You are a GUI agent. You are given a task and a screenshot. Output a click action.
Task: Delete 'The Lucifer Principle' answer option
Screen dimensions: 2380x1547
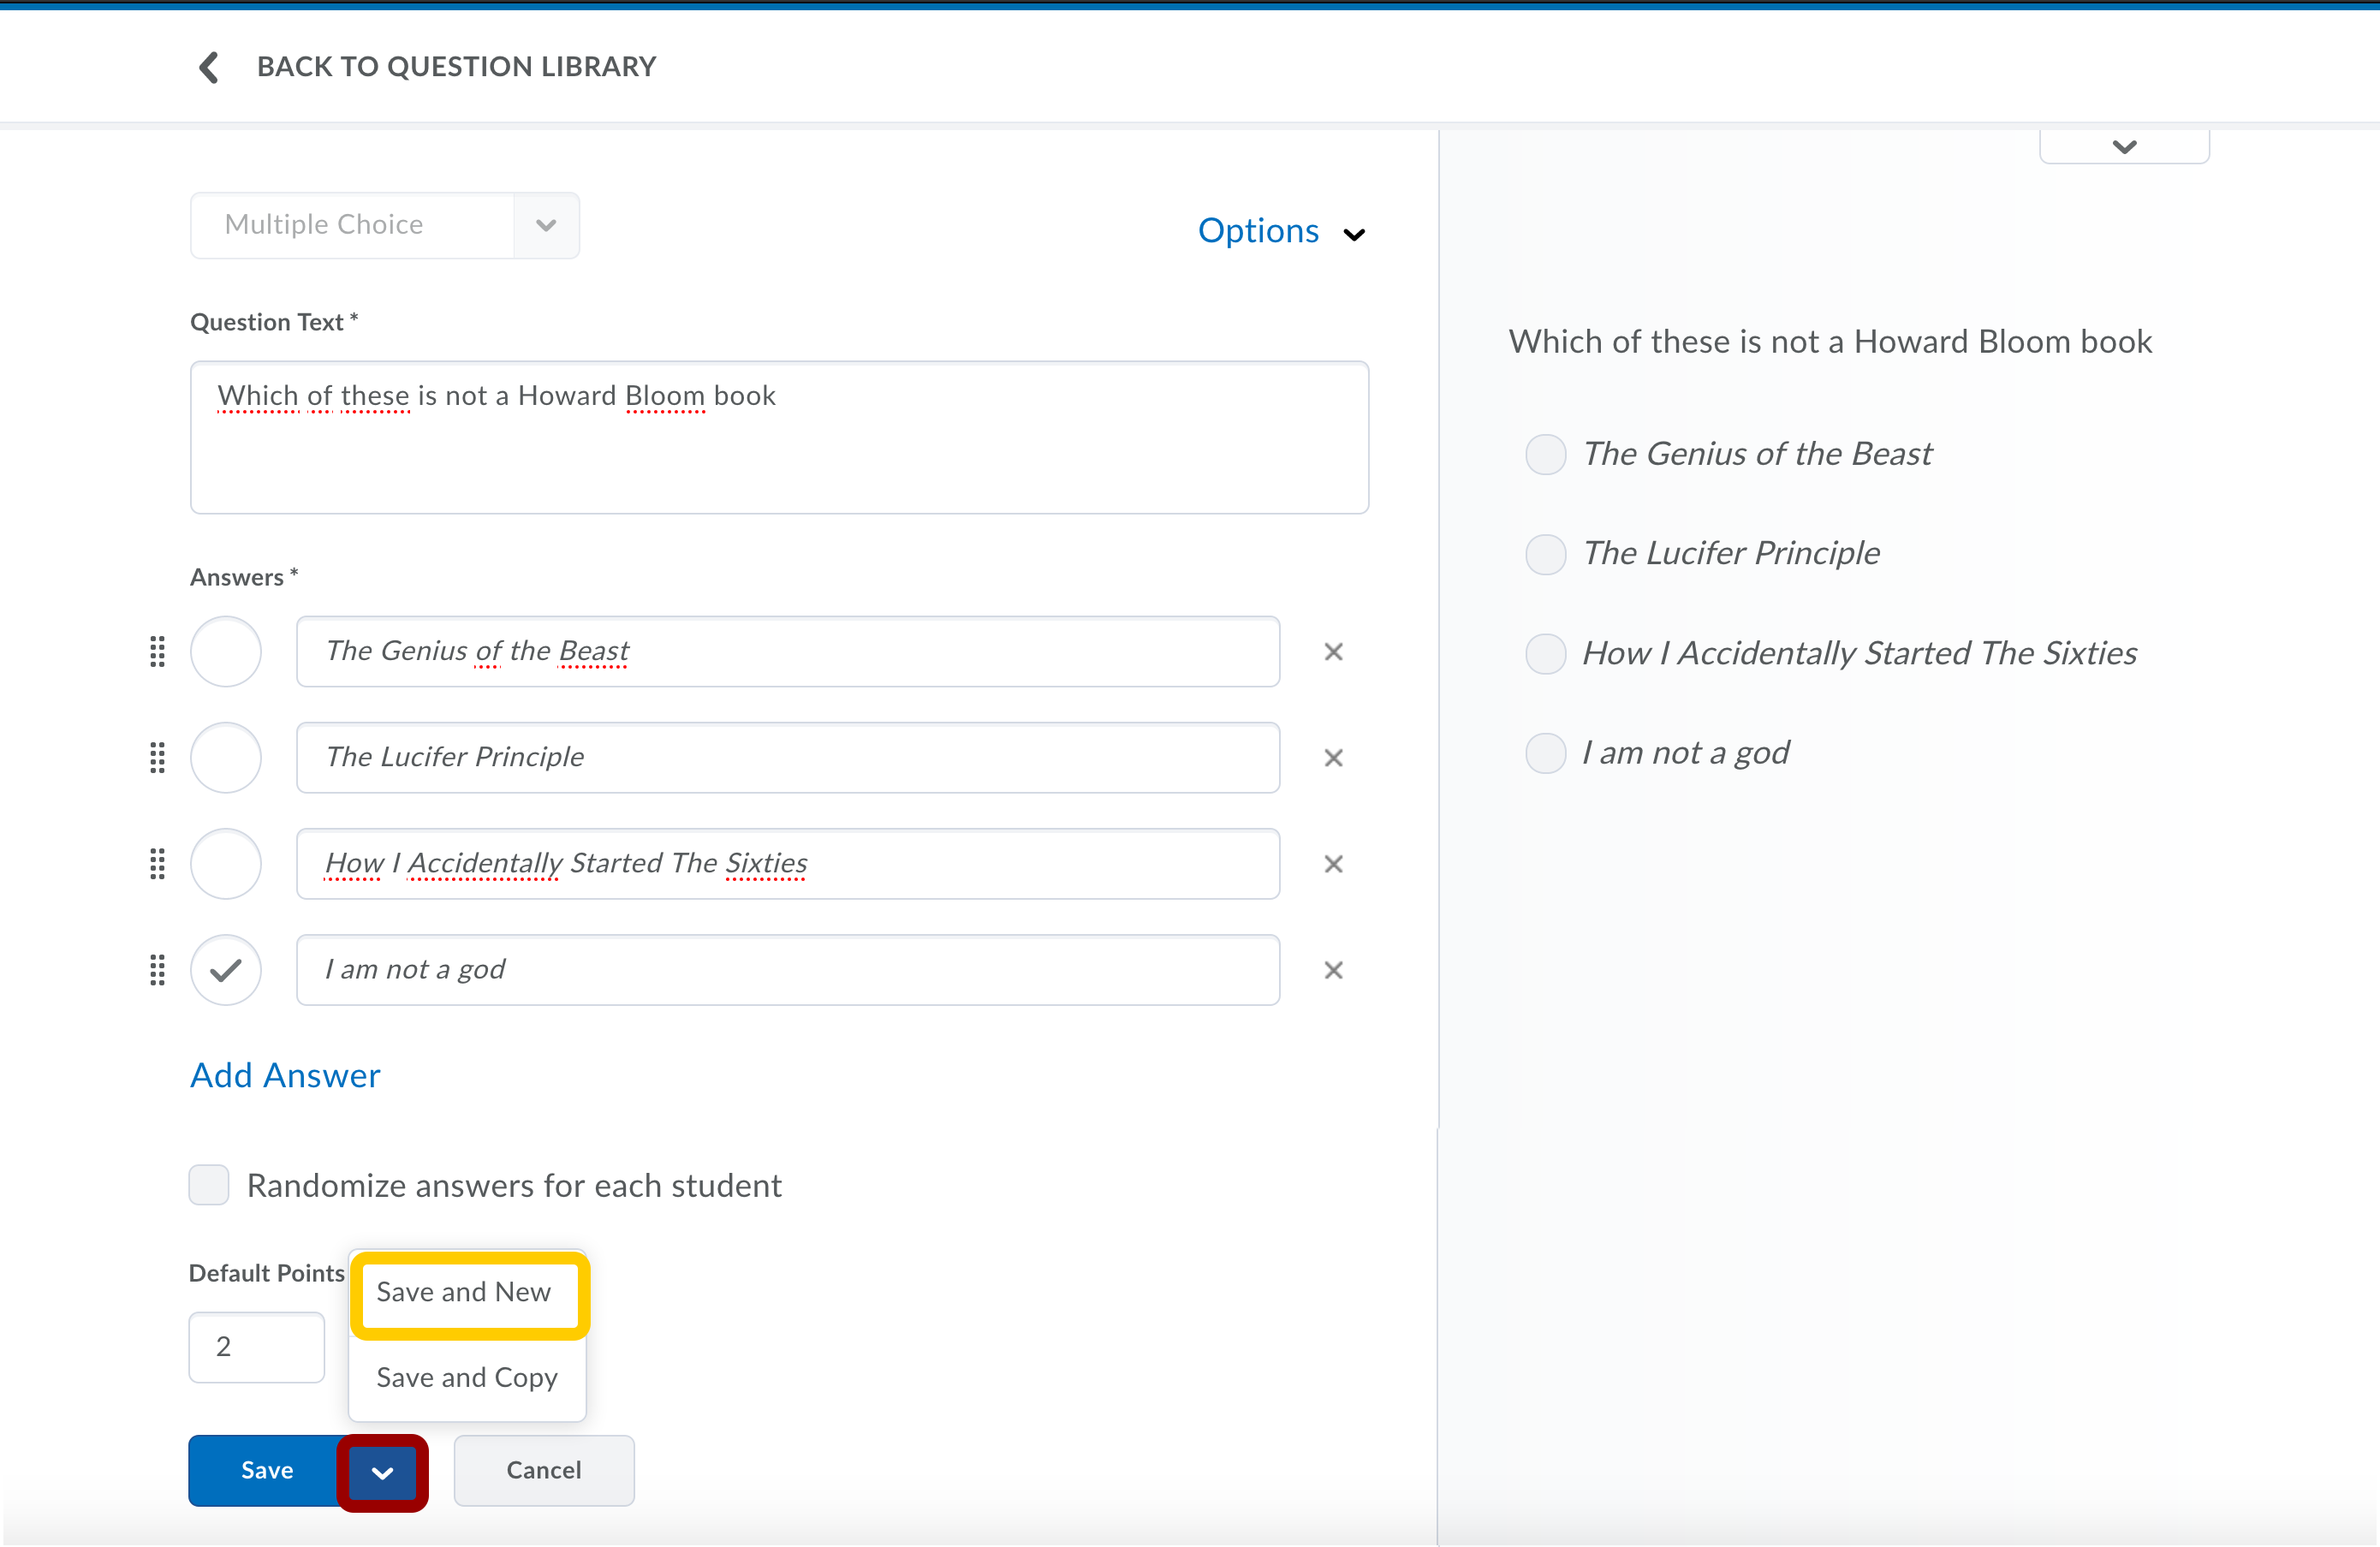1333,758
